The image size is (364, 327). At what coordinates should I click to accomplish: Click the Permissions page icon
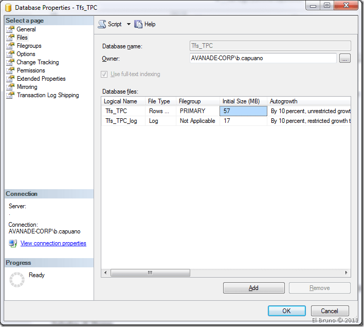(10, 70)
